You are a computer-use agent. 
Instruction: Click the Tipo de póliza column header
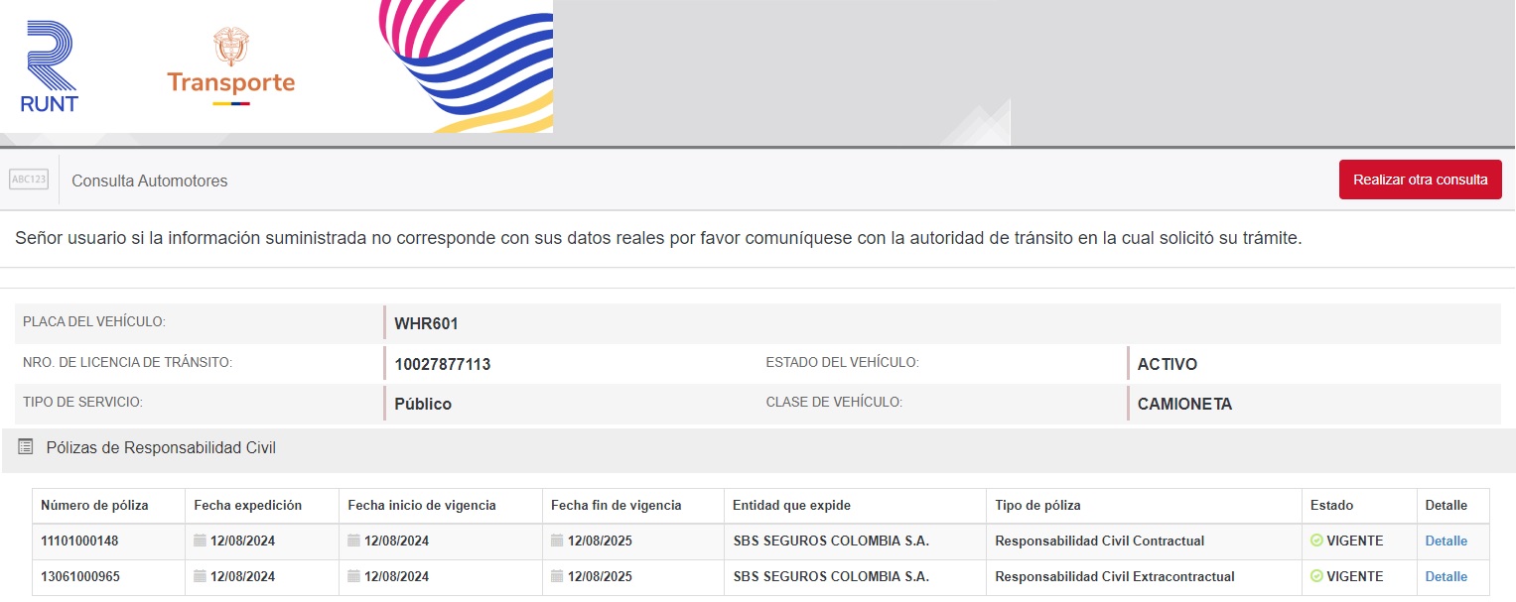pos(1037,506)
